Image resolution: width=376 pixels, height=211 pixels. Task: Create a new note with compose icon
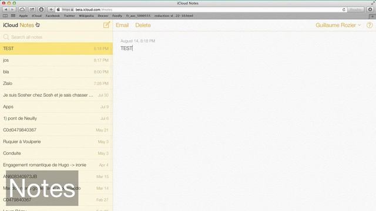click(106, 25)
